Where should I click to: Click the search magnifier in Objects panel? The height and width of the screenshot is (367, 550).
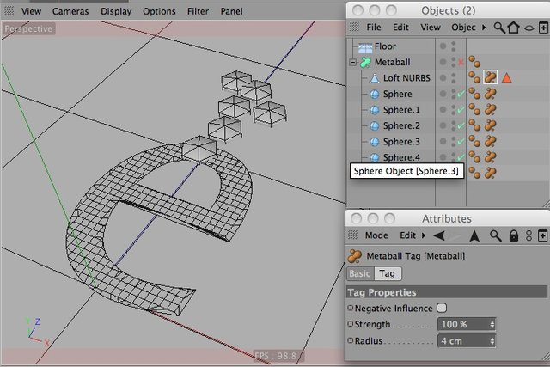[499, 28]
